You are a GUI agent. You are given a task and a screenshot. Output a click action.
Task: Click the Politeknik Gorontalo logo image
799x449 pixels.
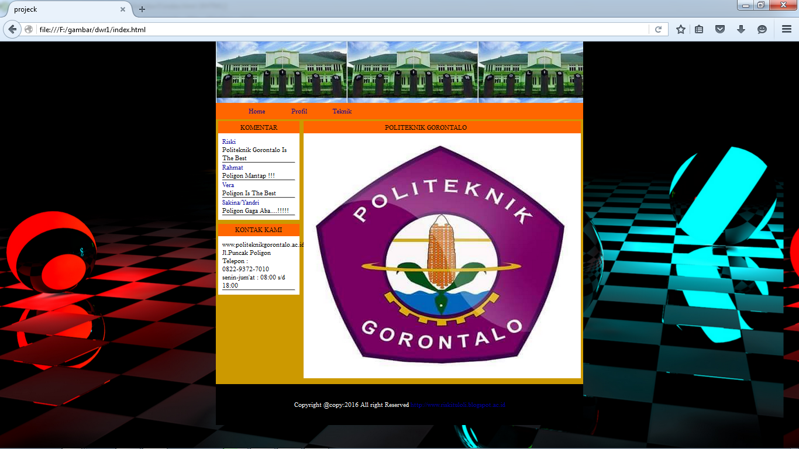click(442, 255)
